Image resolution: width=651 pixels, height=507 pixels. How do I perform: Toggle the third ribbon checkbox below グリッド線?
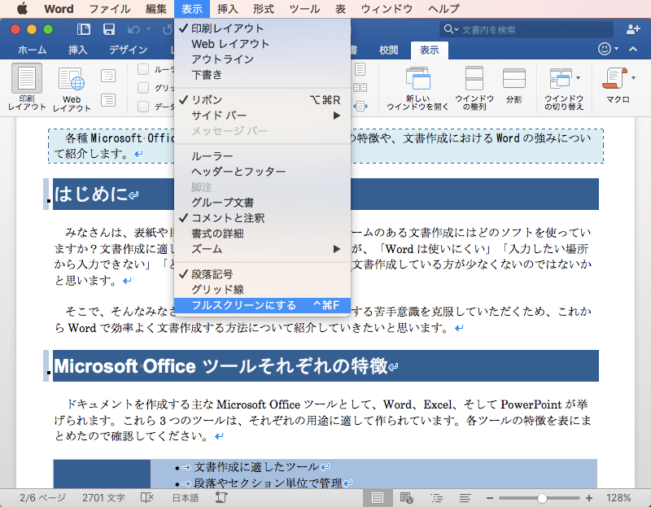click(x=143, y=107)
